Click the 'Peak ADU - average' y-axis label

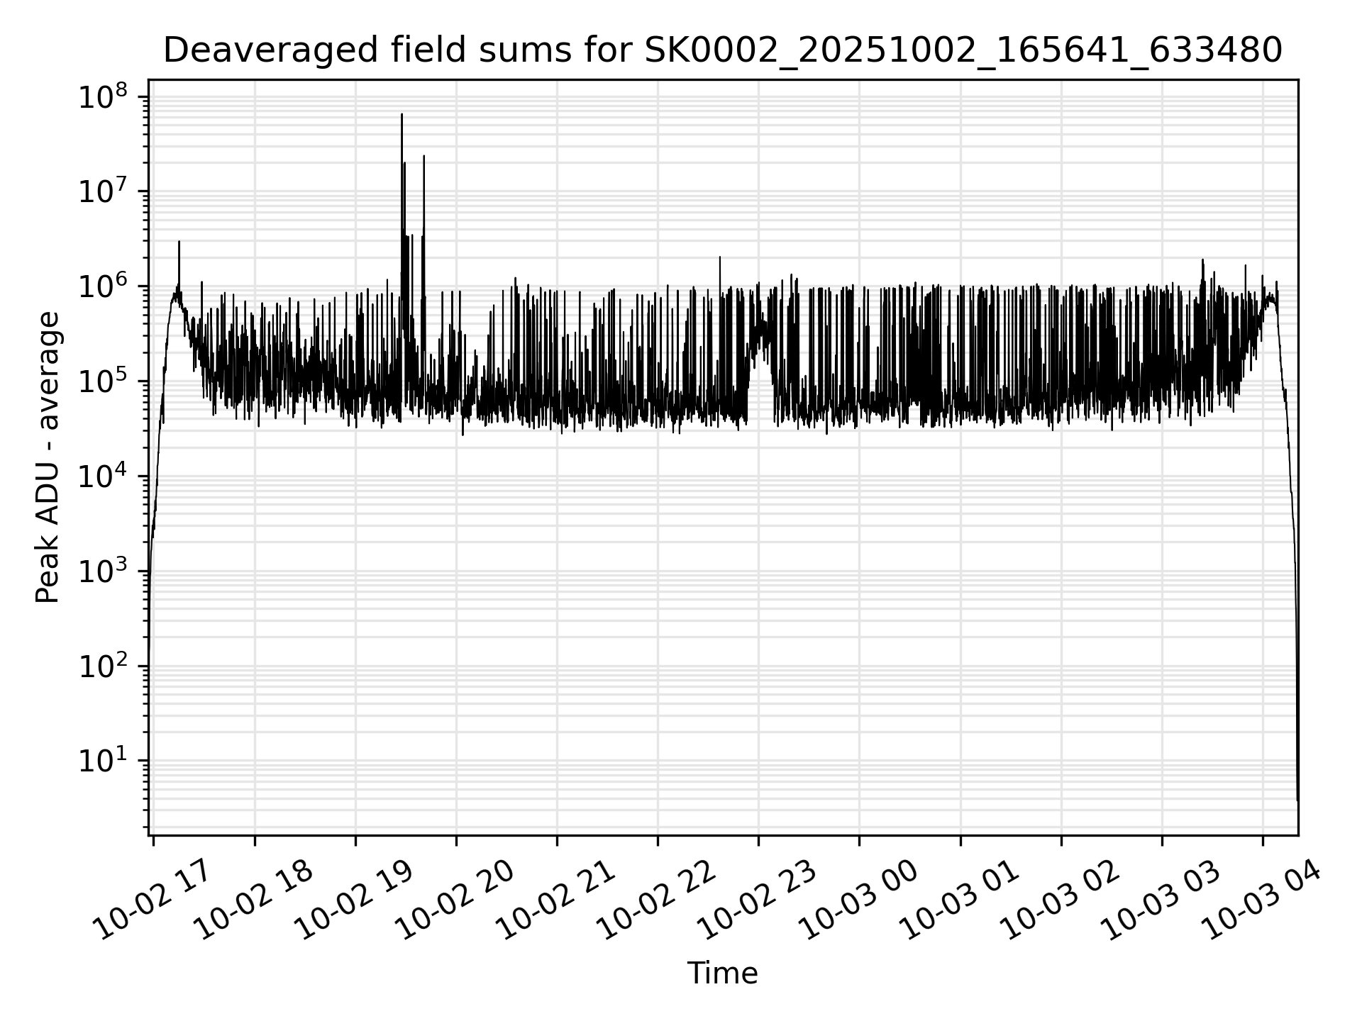tap(48, 458)
